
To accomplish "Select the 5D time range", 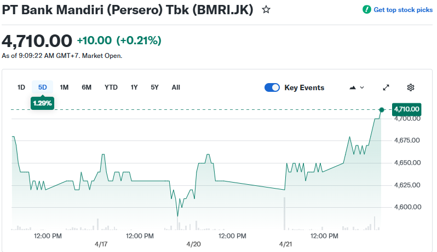I will [42, 87].
